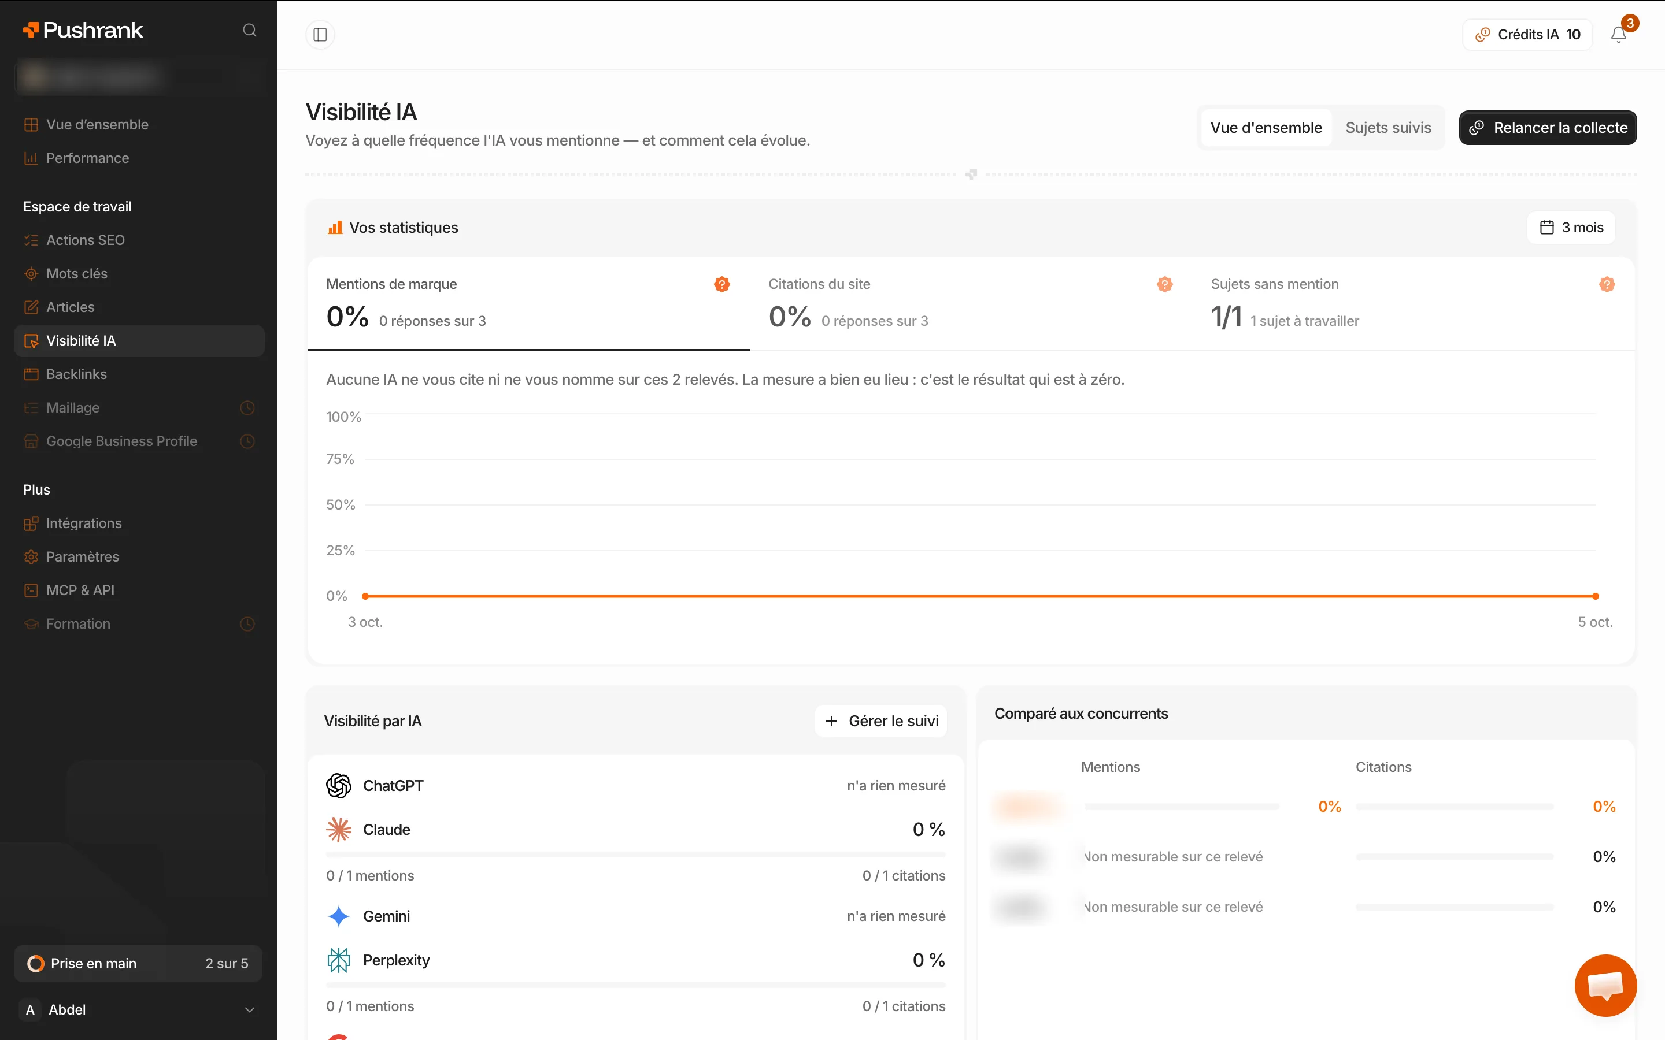Select the Citations du site stat tab
Screen dimensions: 1665x1040
pyautogui.click(x=971, y=303)
